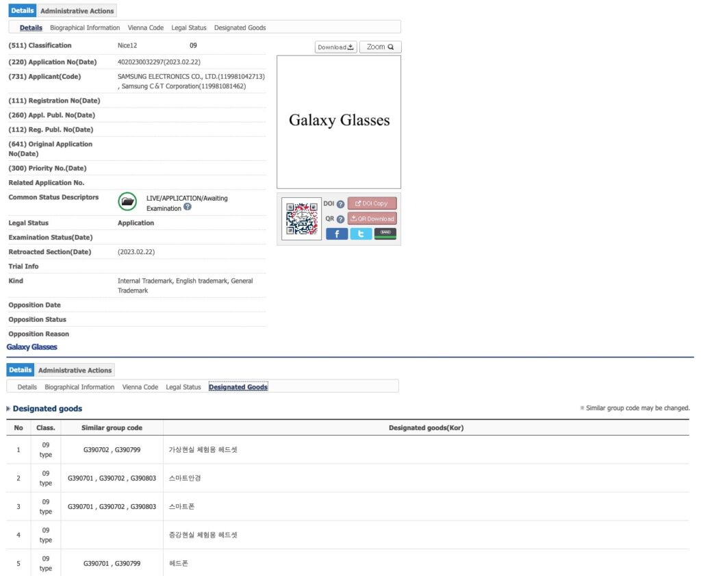
Task: Click Samsung C&T Corporation applicant text
Action: [x=183, y=86]
